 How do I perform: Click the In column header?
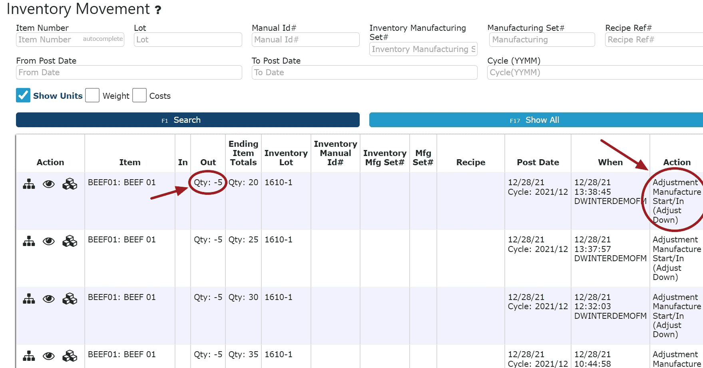pos(183,162)
